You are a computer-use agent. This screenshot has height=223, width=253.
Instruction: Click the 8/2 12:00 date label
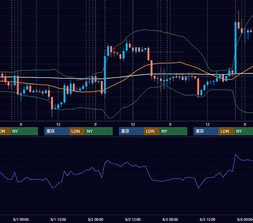pos(133,219)
